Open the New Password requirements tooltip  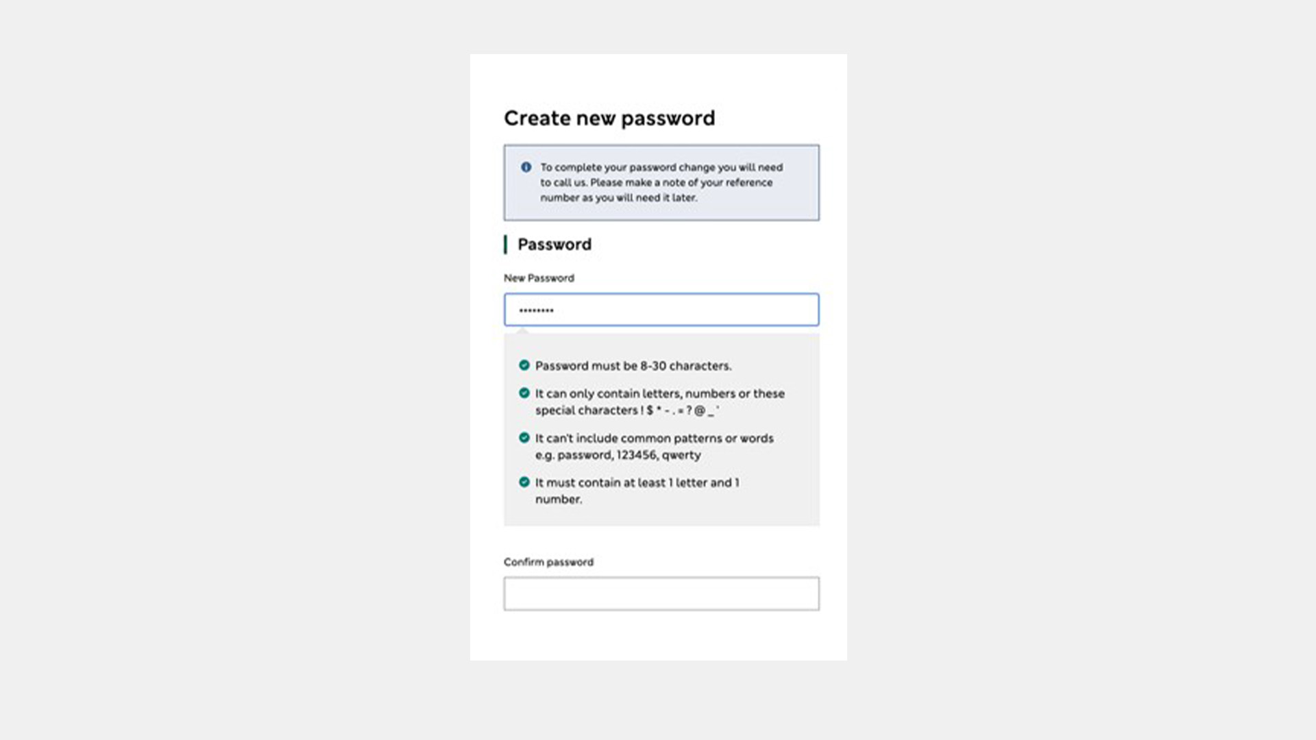pos(661,310)
